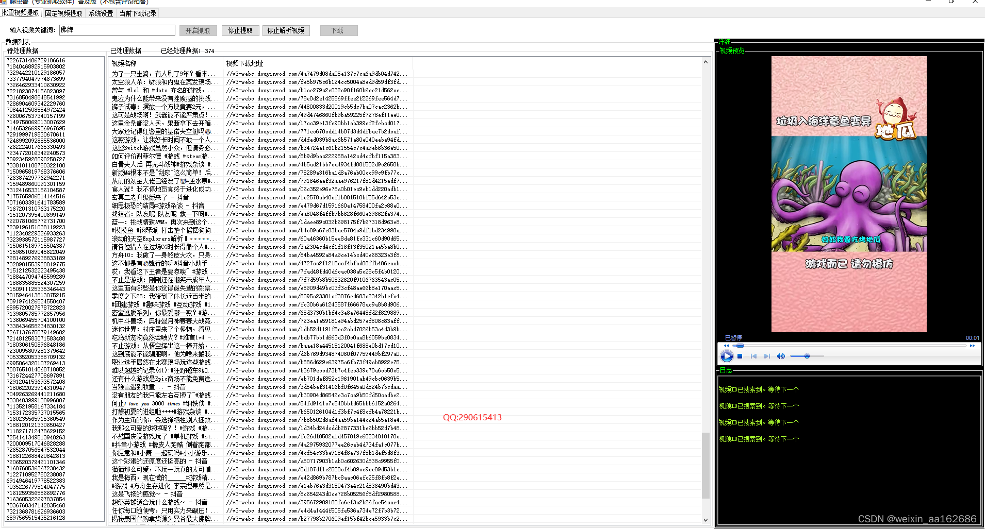Screen dimensions: 985x529
Task: Click scrollbar down arrow of video list
Action: (706, 520)
